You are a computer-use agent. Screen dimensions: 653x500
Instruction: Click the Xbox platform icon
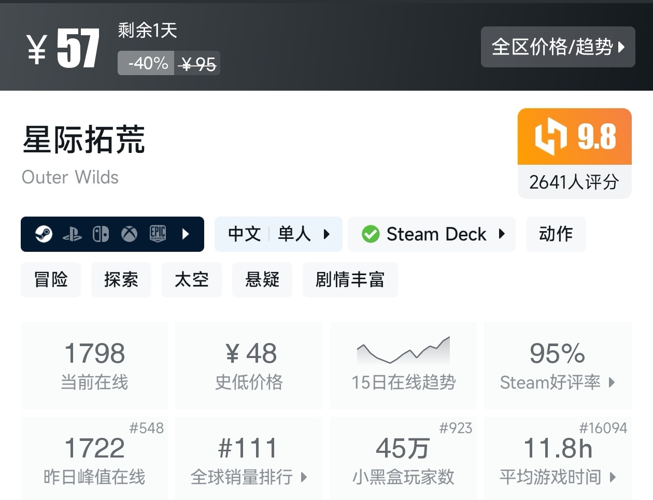click(x=129, y=234)
